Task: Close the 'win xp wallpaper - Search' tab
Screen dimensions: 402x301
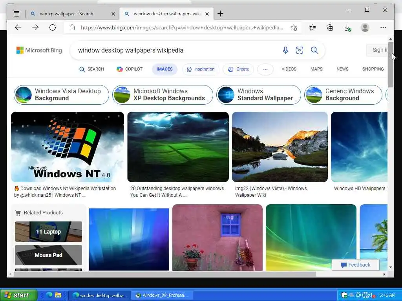Action: click(x=113, y=14)
